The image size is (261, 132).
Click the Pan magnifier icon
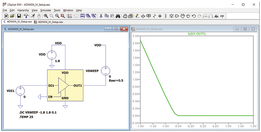point(52,16)
